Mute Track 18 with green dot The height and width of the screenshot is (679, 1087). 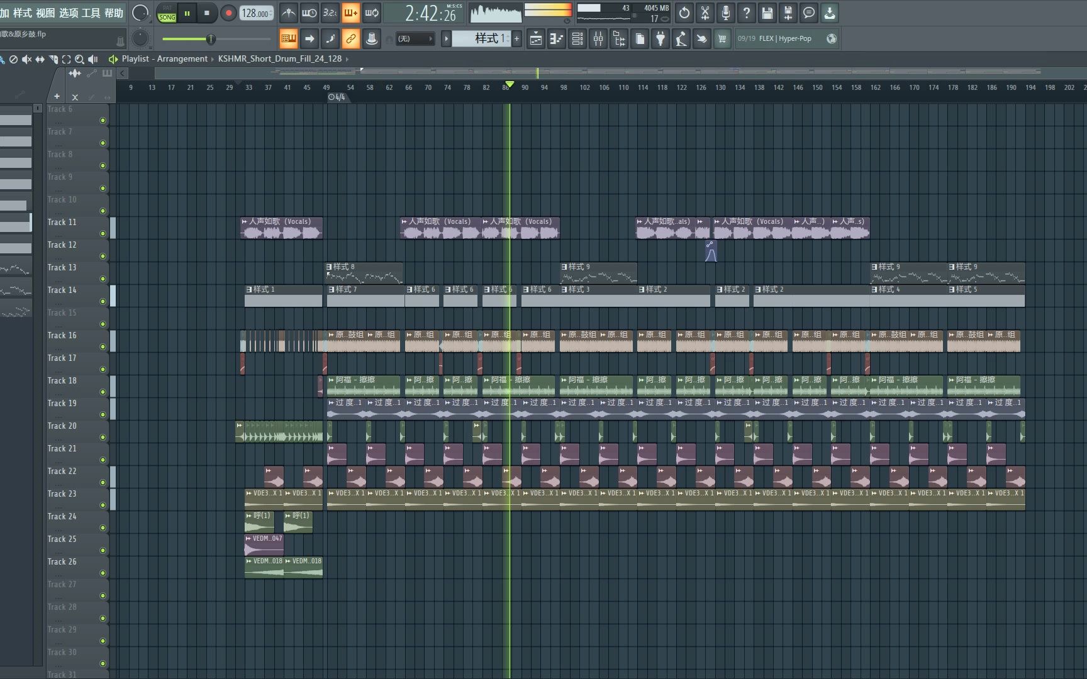[103, 392]
